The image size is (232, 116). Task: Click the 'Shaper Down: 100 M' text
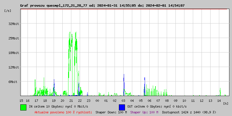tap(111, 112)
